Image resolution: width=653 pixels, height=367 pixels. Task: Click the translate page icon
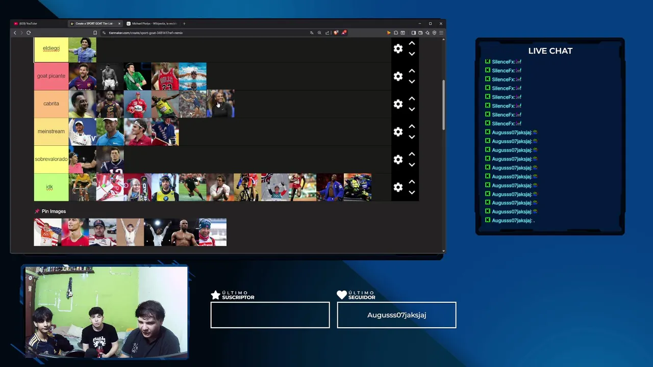(x=312, y=33)
